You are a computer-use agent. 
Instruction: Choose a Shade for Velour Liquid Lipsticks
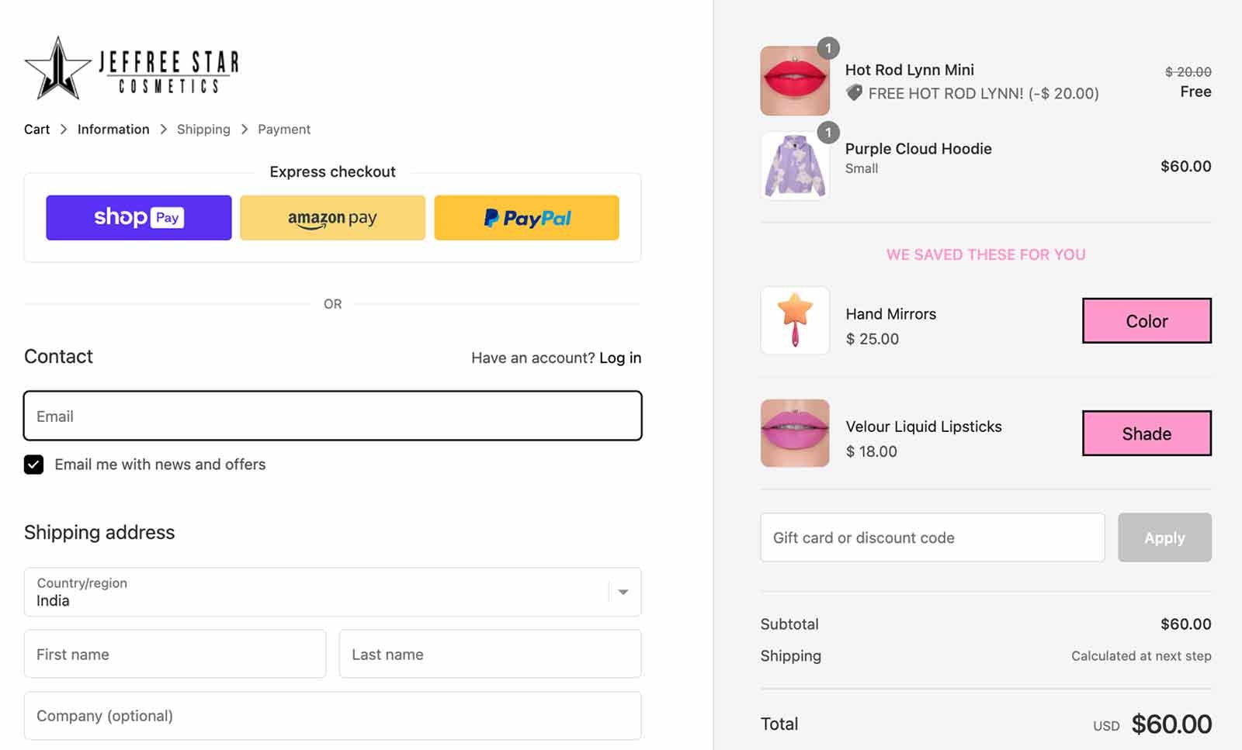pos(1147,434)
